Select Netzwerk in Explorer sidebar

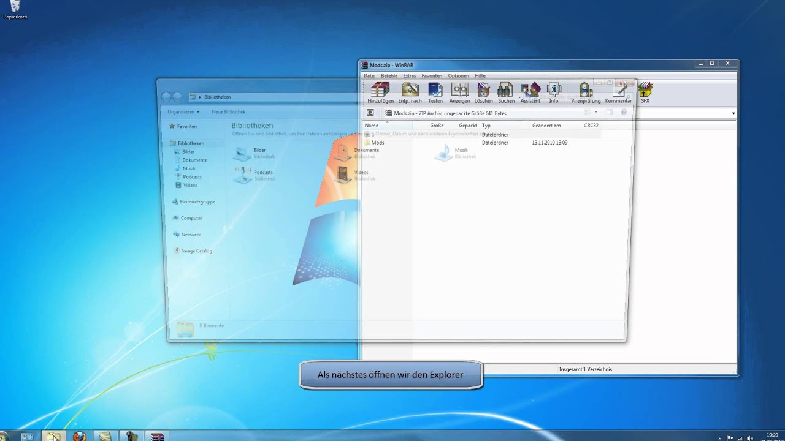click(186, 235)
